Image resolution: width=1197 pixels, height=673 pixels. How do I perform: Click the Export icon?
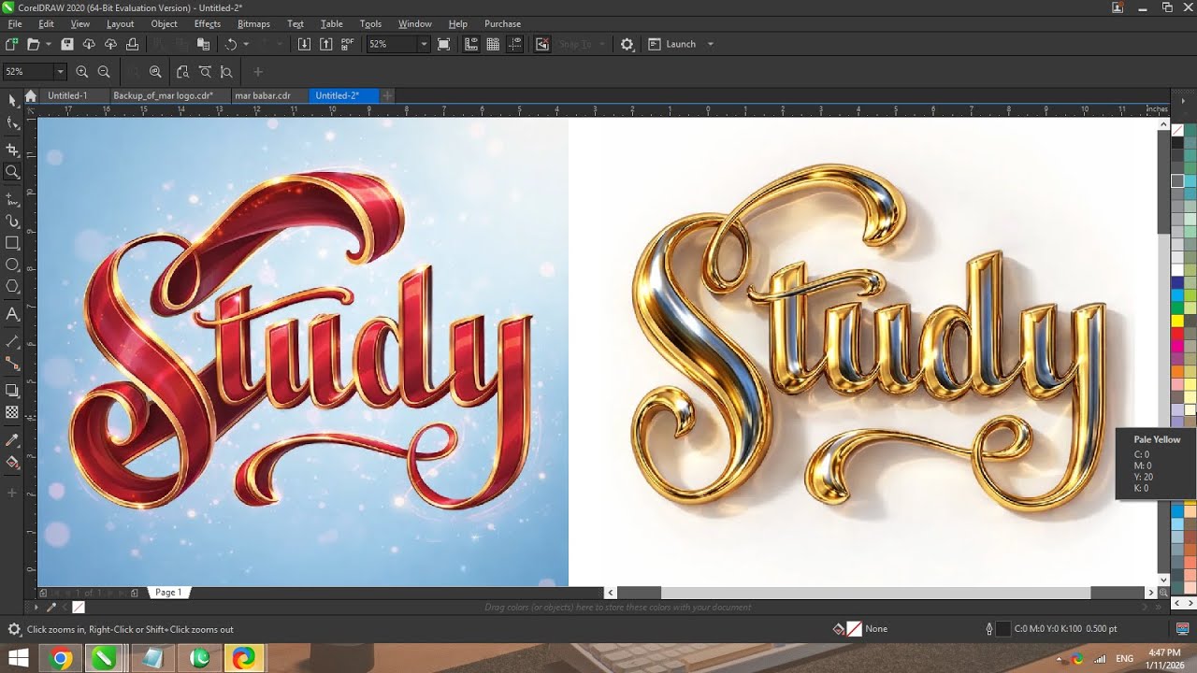[325, 44]
